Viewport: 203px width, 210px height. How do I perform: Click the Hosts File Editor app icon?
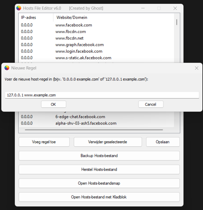[19, 8]
